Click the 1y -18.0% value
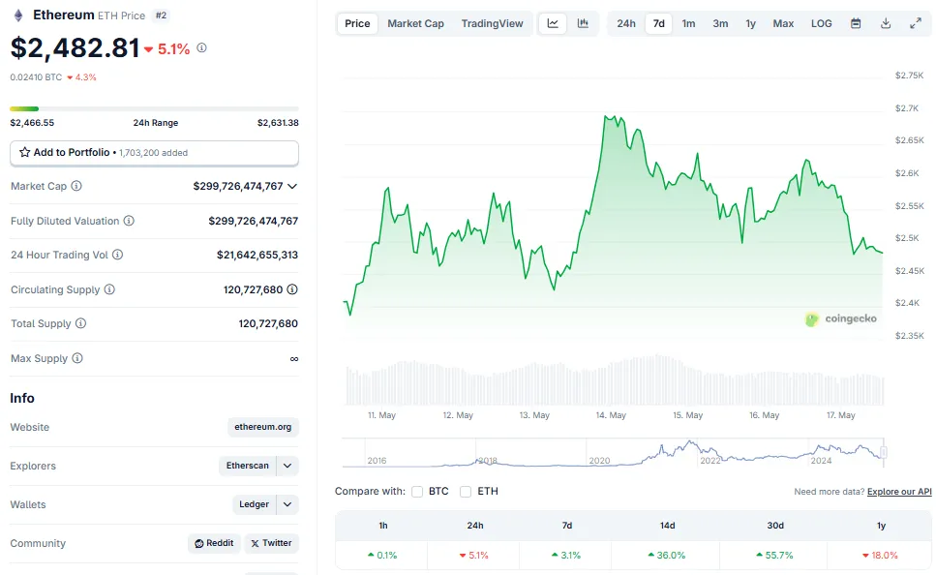Viewport: 936px width, 575px height. tap(880, 556)
